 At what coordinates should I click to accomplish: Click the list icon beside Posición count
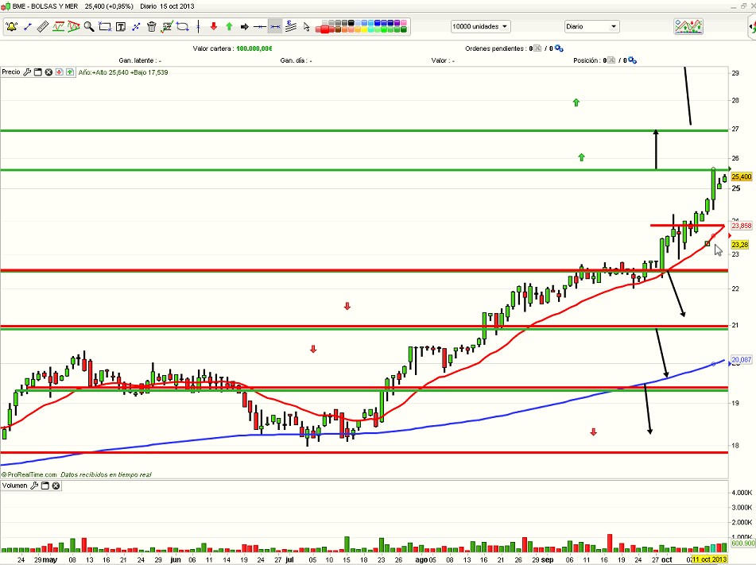(611, 60)
